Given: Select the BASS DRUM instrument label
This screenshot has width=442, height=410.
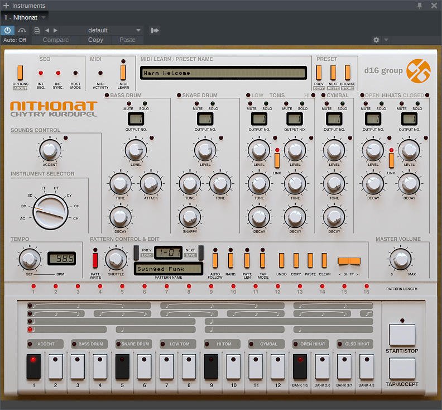Looking at the screenshot, I should [90, 344].
